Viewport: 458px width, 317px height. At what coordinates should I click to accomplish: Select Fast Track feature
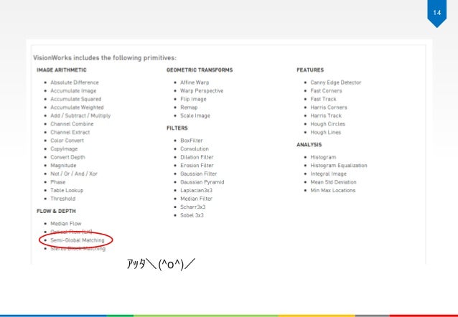click(323, 99)
